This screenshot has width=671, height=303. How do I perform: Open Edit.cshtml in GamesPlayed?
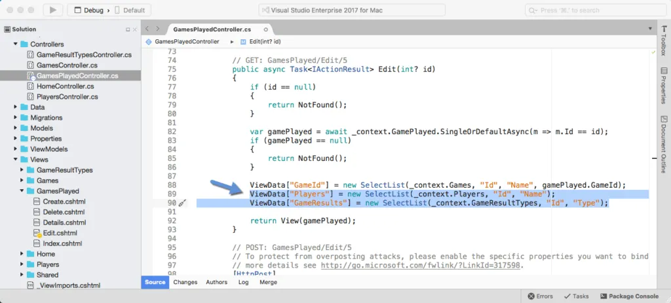coord(60,233)
